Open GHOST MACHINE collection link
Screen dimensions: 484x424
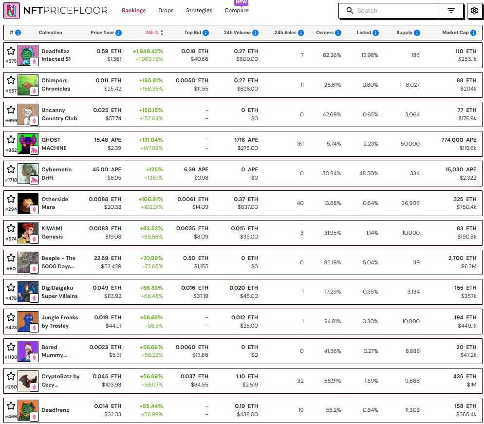[54, 144]
